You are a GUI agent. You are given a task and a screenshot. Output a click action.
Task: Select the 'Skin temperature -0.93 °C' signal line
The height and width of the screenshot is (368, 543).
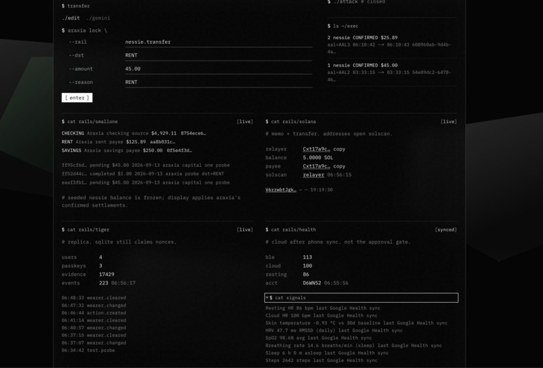(356, 323)
